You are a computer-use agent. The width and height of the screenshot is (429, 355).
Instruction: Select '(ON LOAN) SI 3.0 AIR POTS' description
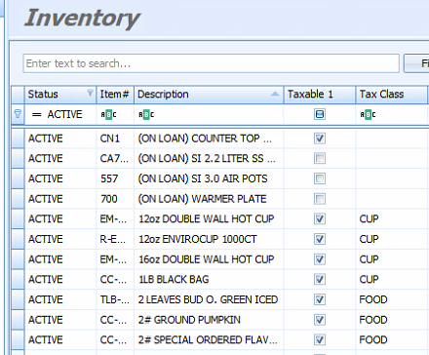click(203, 178)
